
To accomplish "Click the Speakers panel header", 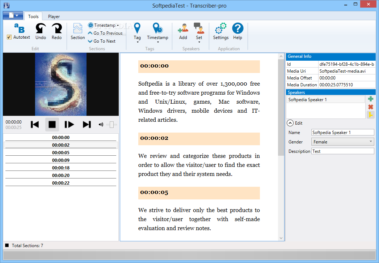I will point(330,92).
